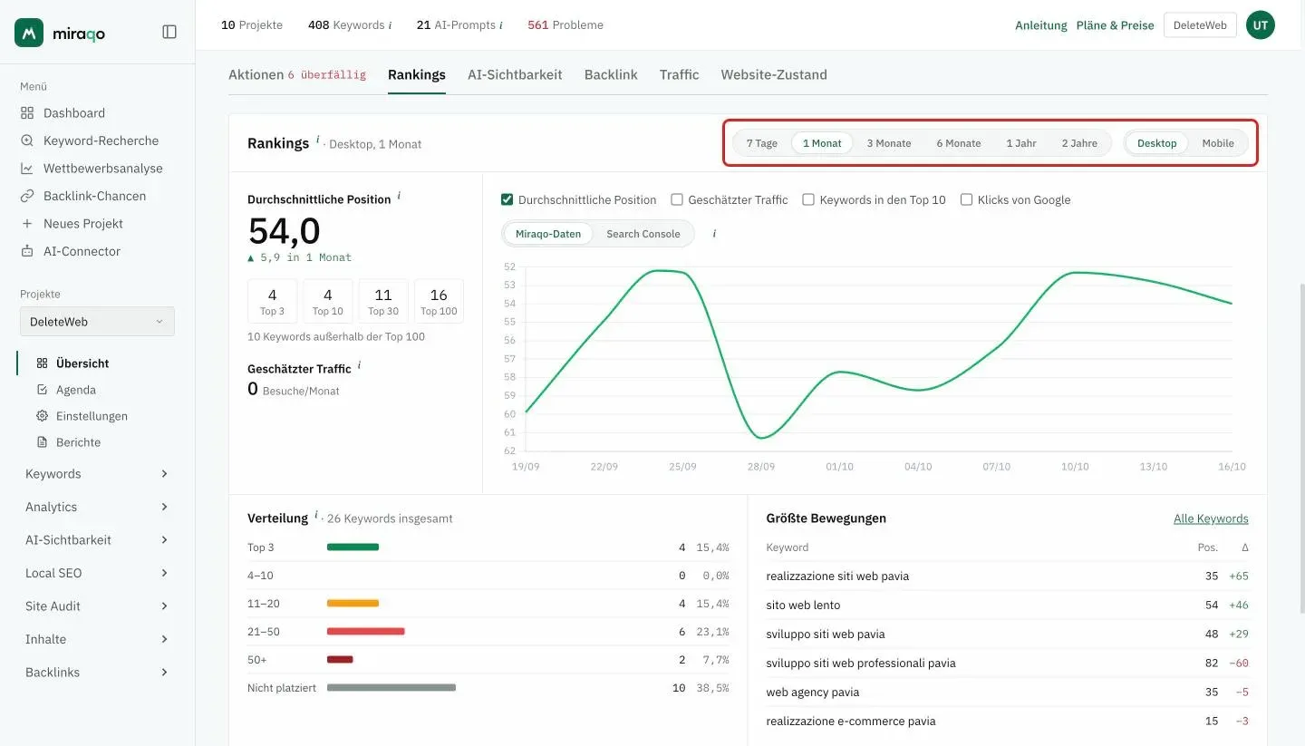Click the Backlink-Chancen link icon

27,196
